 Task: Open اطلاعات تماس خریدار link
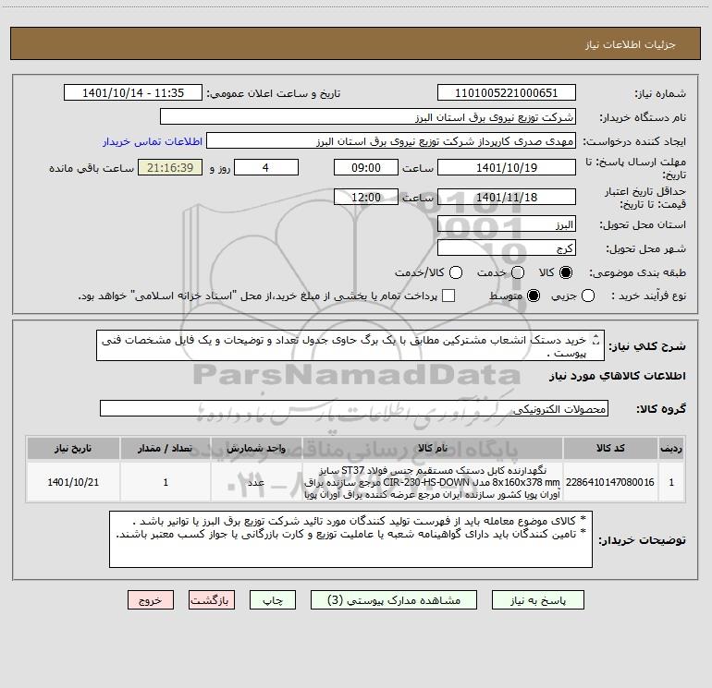pos(153,141)
